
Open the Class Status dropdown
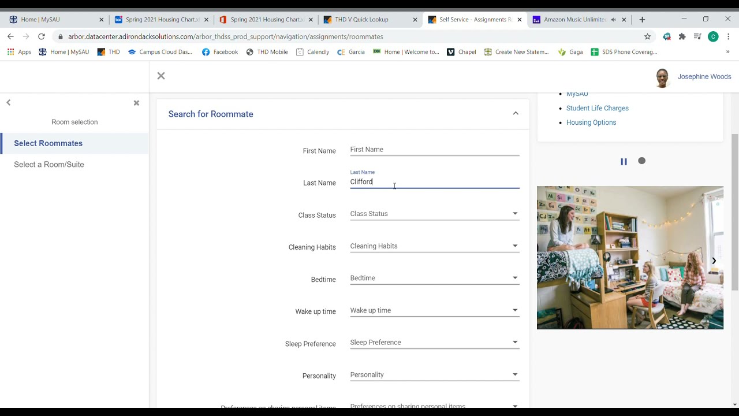[x=434, y=214]
